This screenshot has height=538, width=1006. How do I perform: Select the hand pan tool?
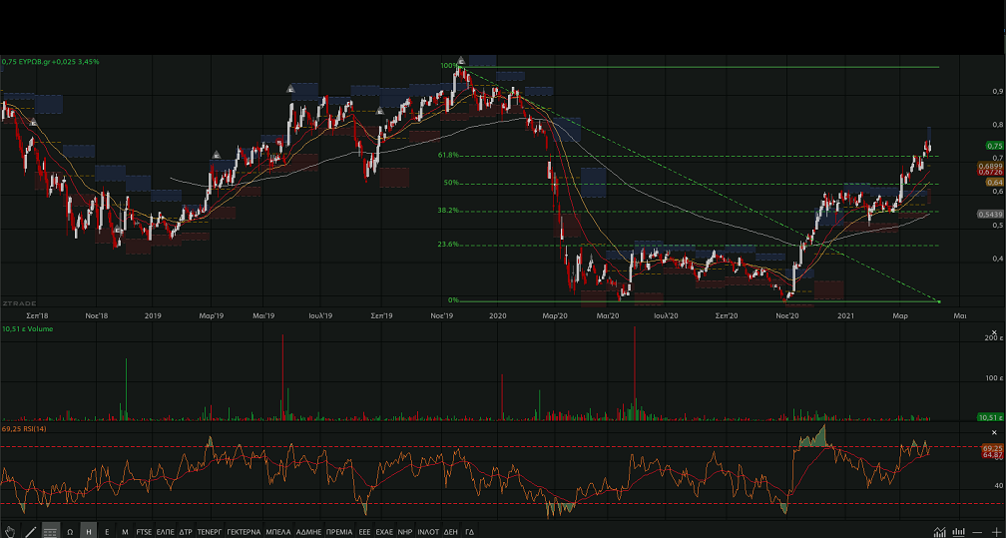pyautogui.click(x=10, y=531)
